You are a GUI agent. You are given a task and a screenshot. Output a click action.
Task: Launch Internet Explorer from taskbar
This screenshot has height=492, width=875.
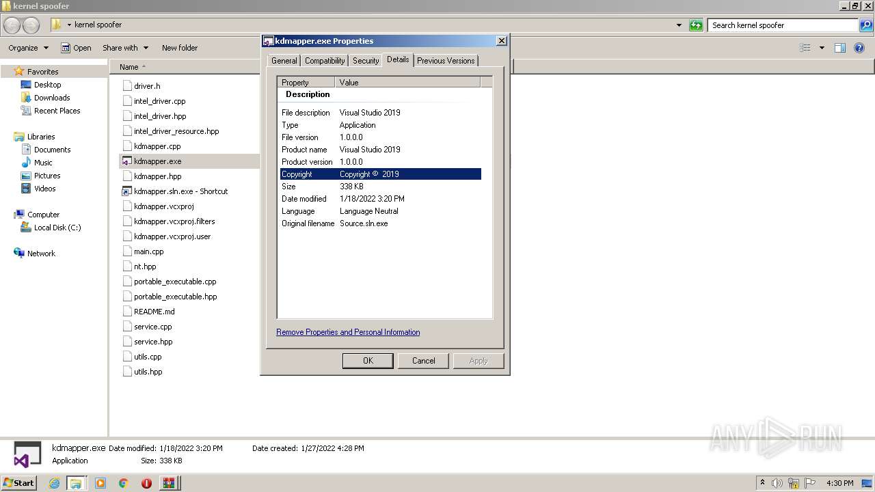click(x=55, y=483)
